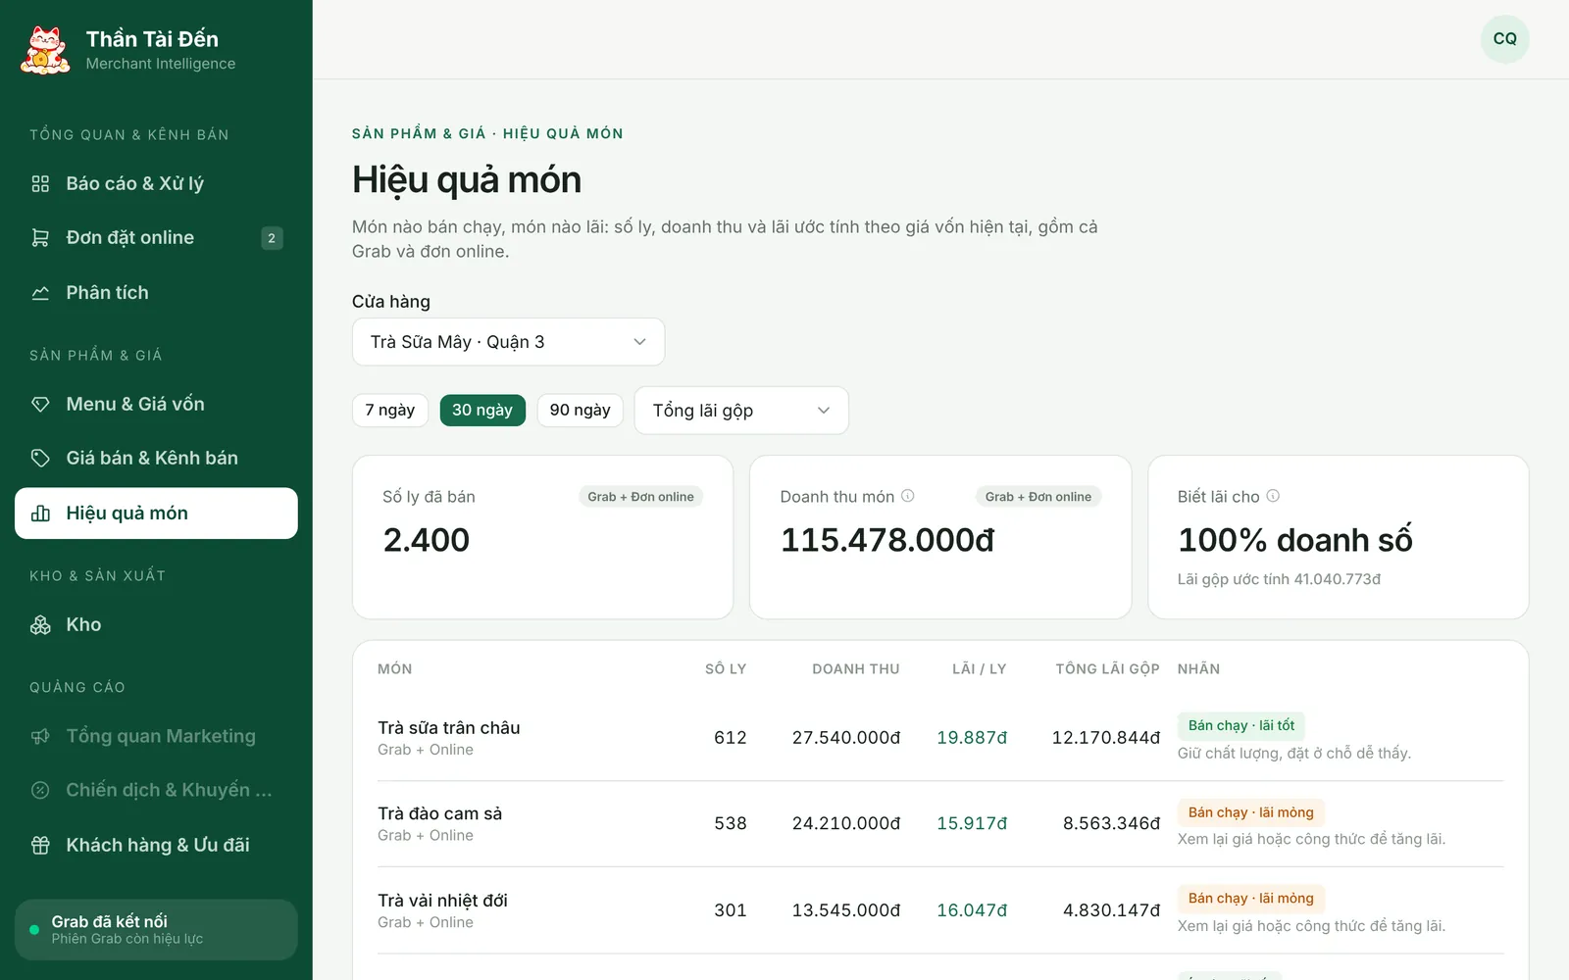Open Giá bán & Kênh bán
Screen dimensions: 1569x980
click(156, 458)
